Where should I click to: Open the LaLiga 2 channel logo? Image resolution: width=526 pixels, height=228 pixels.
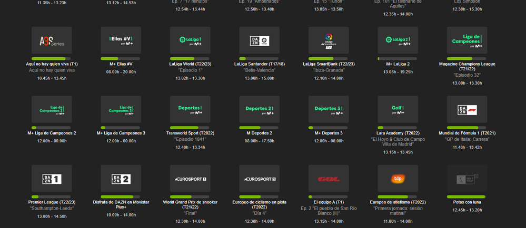[x=398, y=40]
